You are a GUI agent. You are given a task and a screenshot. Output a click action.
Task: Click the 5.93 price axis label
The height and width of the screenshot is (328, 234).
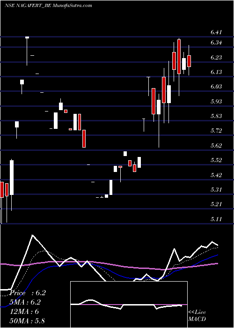(x=216, y=102)
